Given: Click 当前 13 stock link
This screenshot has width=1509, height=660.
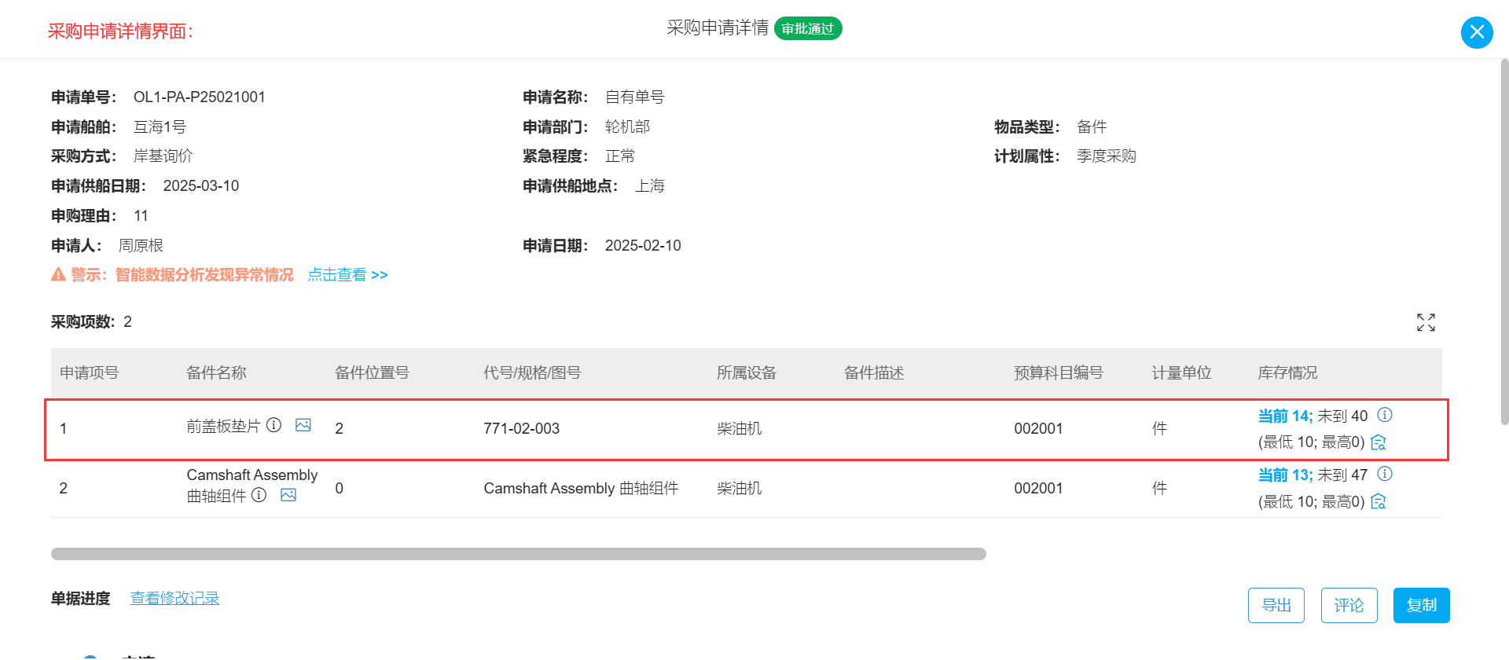Looking at the screenshot, I should (1285, 475).
